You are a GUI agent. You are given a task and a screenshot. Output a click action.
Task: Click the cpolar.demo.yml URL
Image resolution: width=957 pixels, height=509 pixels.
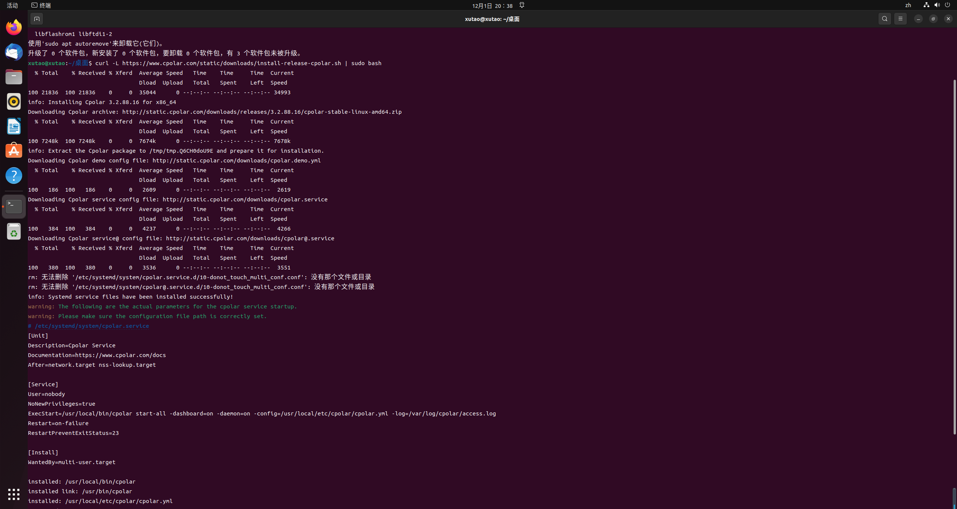(236, 161)
